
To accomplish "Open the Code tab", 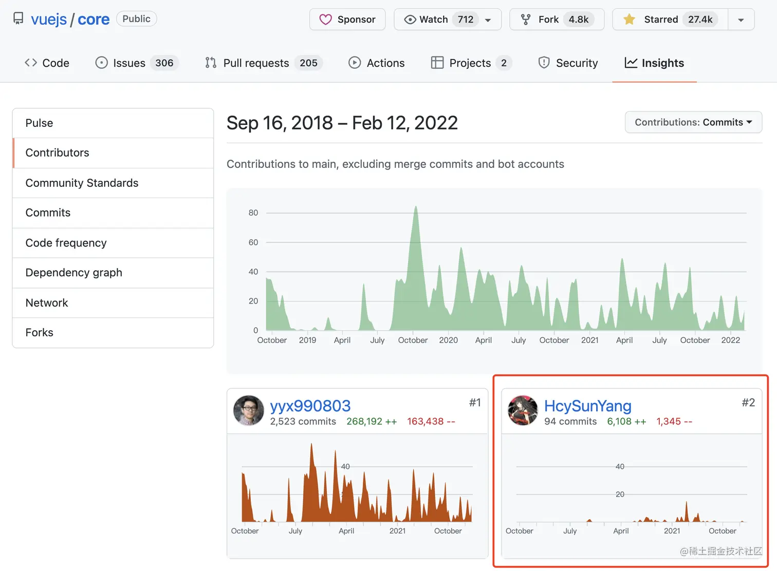I will [47, 63].
